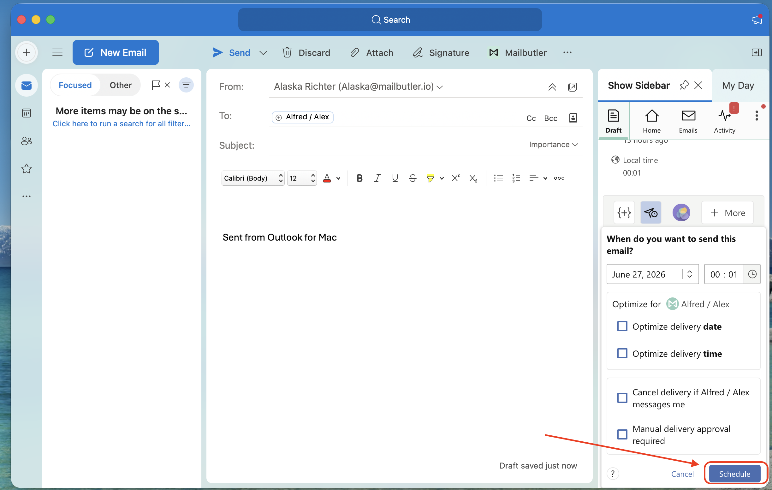Apply strikethrough formatting
Screen dimensions: 772x490
tap(413, 178)
